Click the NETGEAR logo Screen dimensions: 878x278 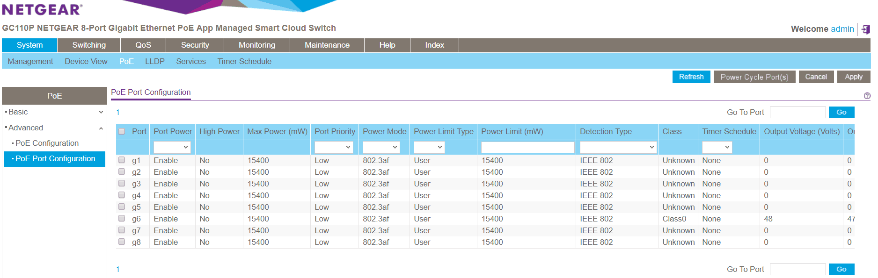[x=42, y=9]
